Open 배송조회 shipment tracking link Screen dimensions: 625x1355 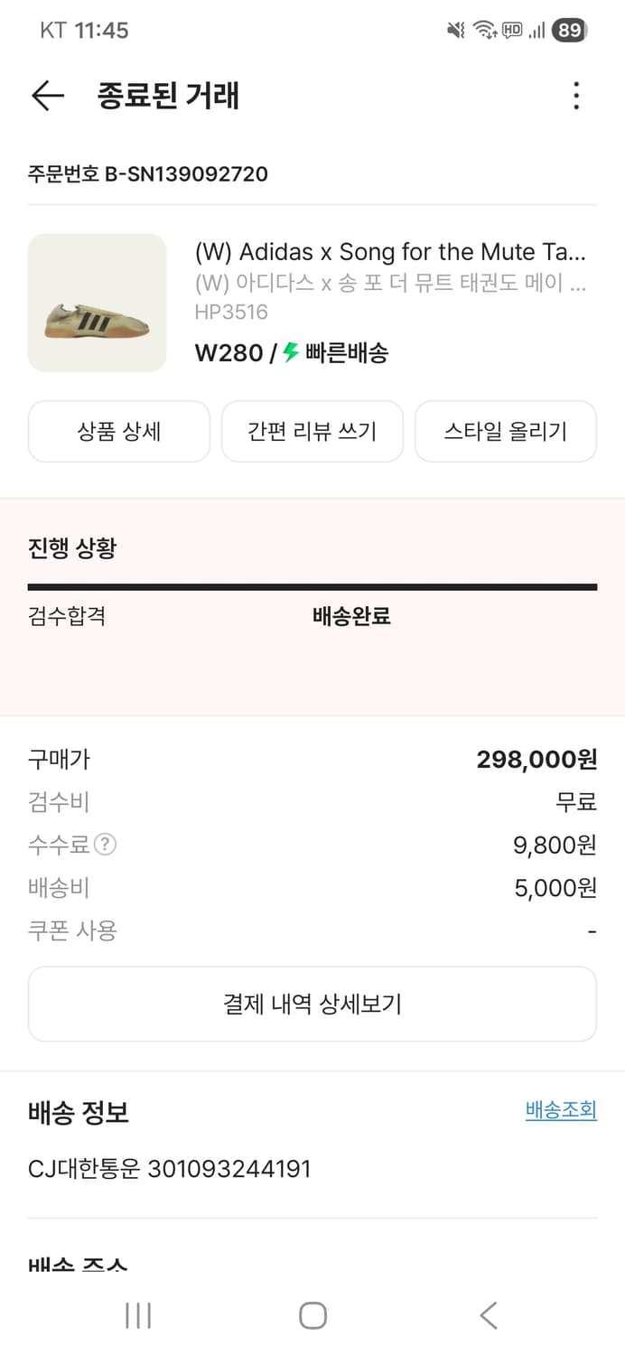[x=561, y=1109]
